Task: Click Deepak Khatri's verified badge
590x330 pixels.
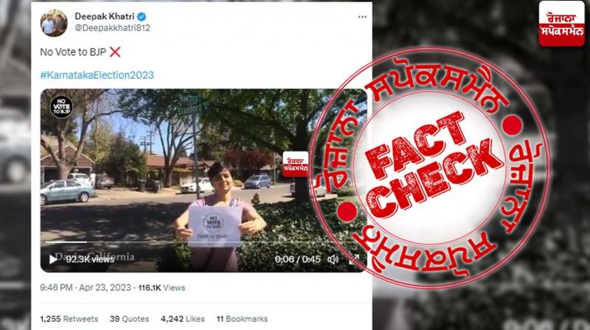Action: click(x=142, y=16)
